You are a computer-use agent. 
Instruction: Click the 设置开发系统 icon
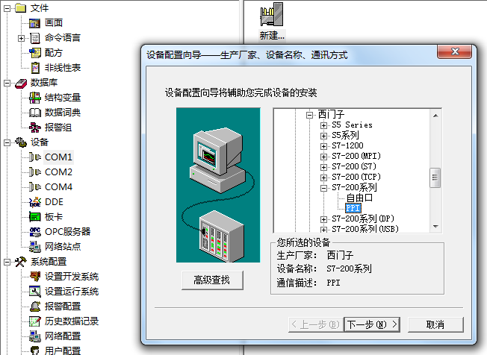pos(35,277)
